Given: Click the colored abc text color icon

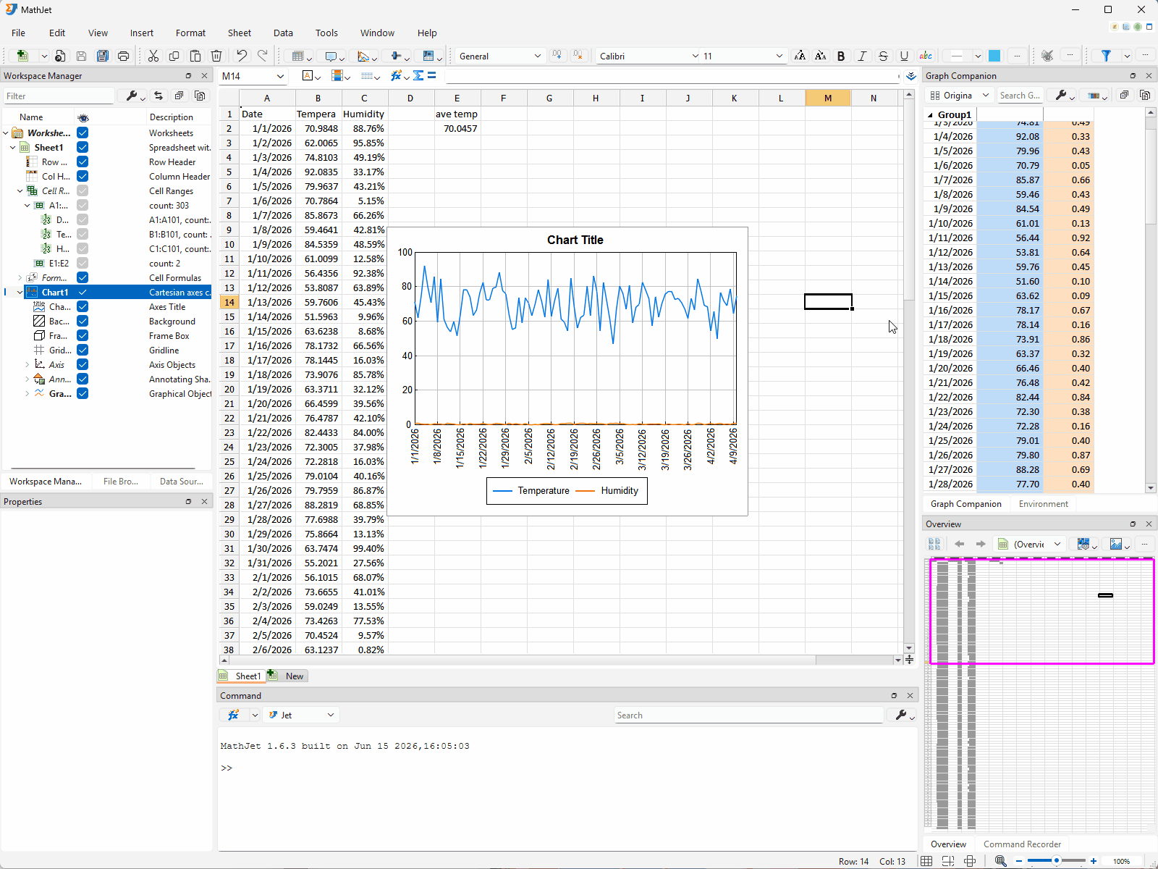Looking at the screenshot, I should (926, 56).
